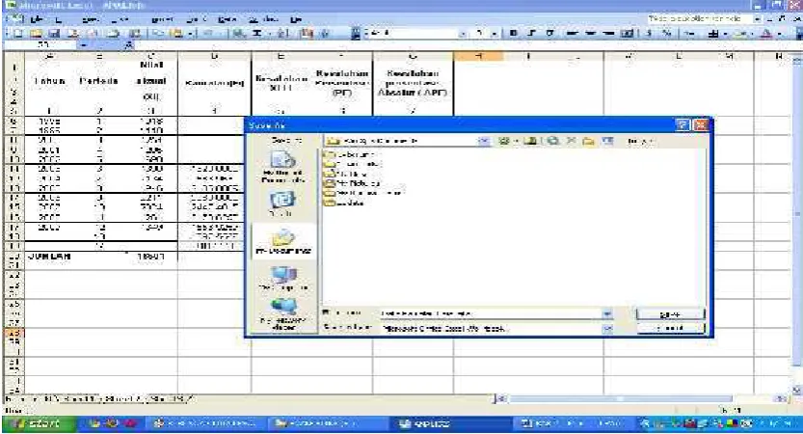The height and width of the screenshot is (434, 803).
Task: Click the Tahun header cell
Action: (x=49, y=81)
